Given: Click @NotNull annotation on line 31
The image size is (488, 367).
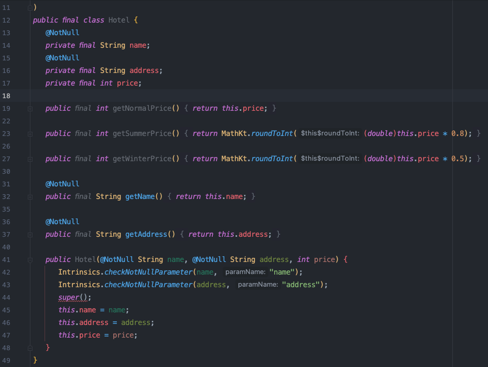Looking at the screenshot, I should pos(62,184).
